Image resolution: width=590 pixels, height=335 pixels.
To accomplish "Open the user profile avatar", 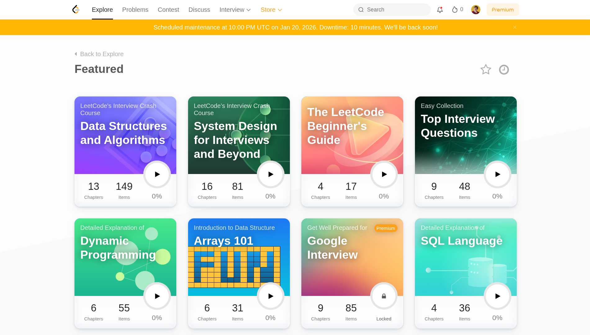I will [x=475, y=10].
